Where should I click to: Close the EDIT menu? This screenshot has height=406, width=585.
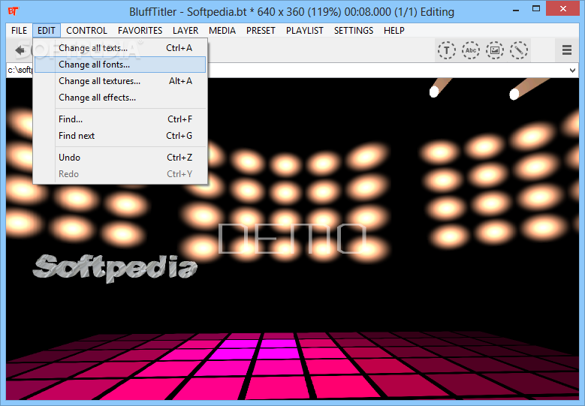pos(47,31)
